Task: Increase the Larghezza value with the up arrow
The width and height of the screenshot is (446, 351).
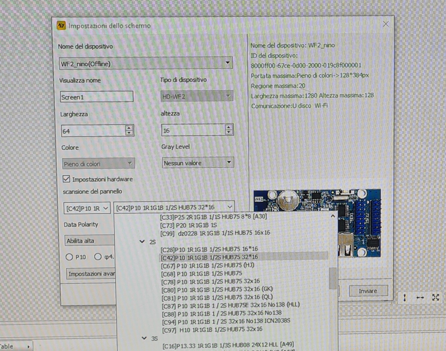Action: coord(129,128)
